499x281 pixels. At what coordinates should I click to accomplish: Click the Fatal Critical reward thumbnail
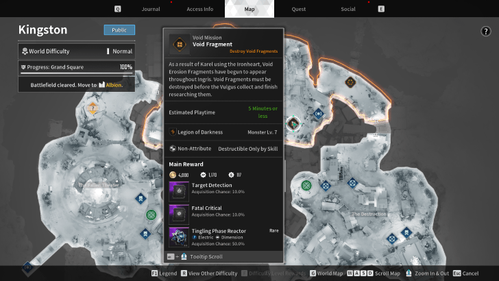pyautogui.click(x=179, y=214)
